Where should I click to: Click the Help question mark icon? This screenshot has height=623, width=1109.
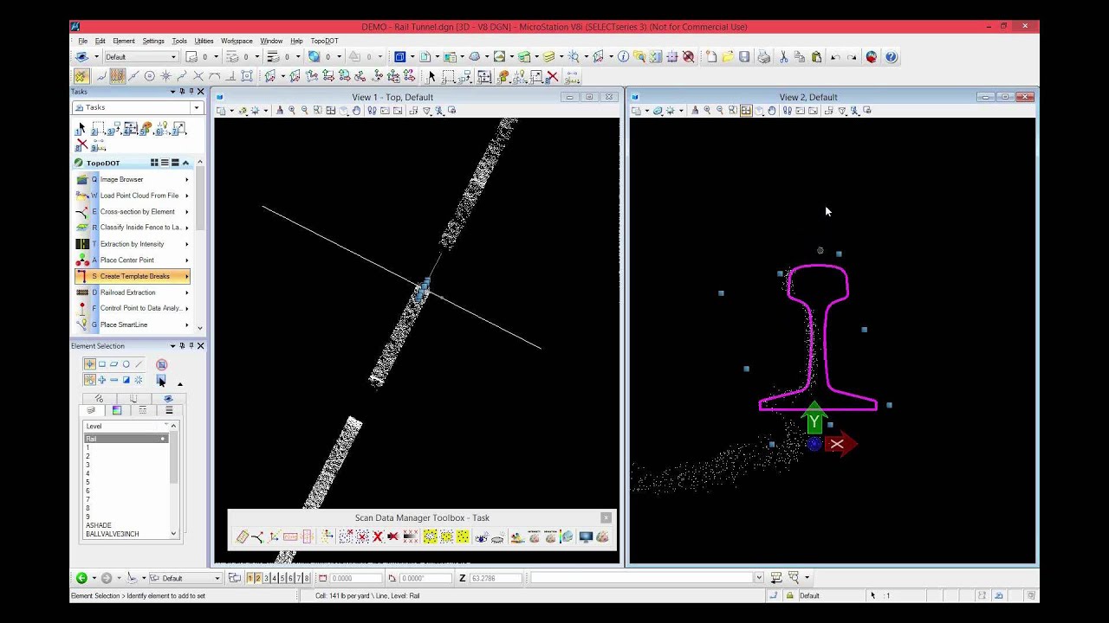tap(891, 57)
